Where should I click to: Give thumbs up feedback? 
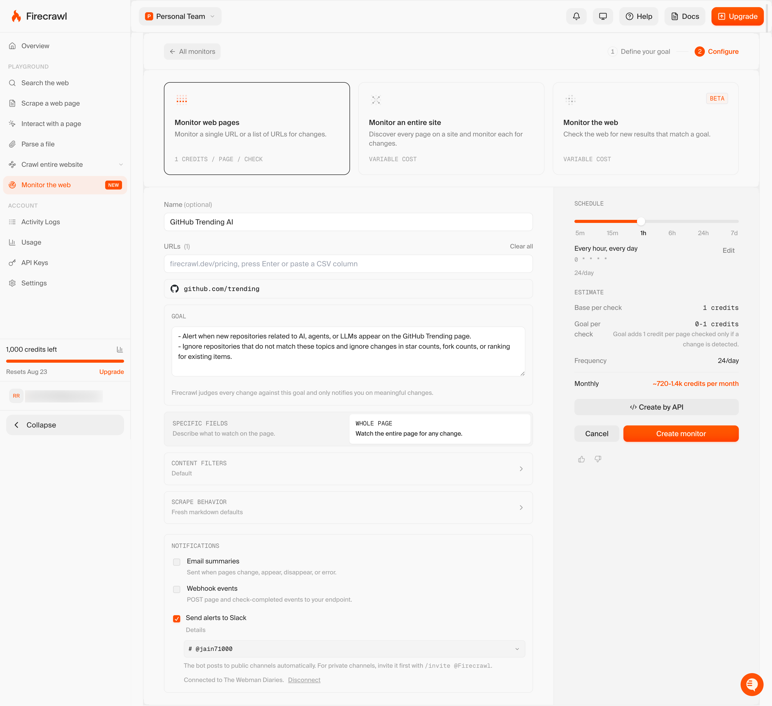[x=581, y=459]
